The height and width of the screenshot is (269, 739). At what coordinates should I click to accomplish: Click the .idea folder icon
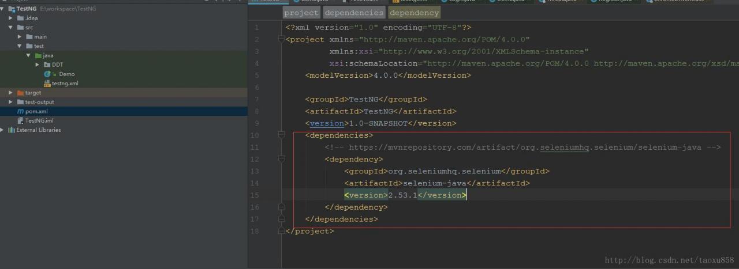pyautogui.click(x=20, y=18)
